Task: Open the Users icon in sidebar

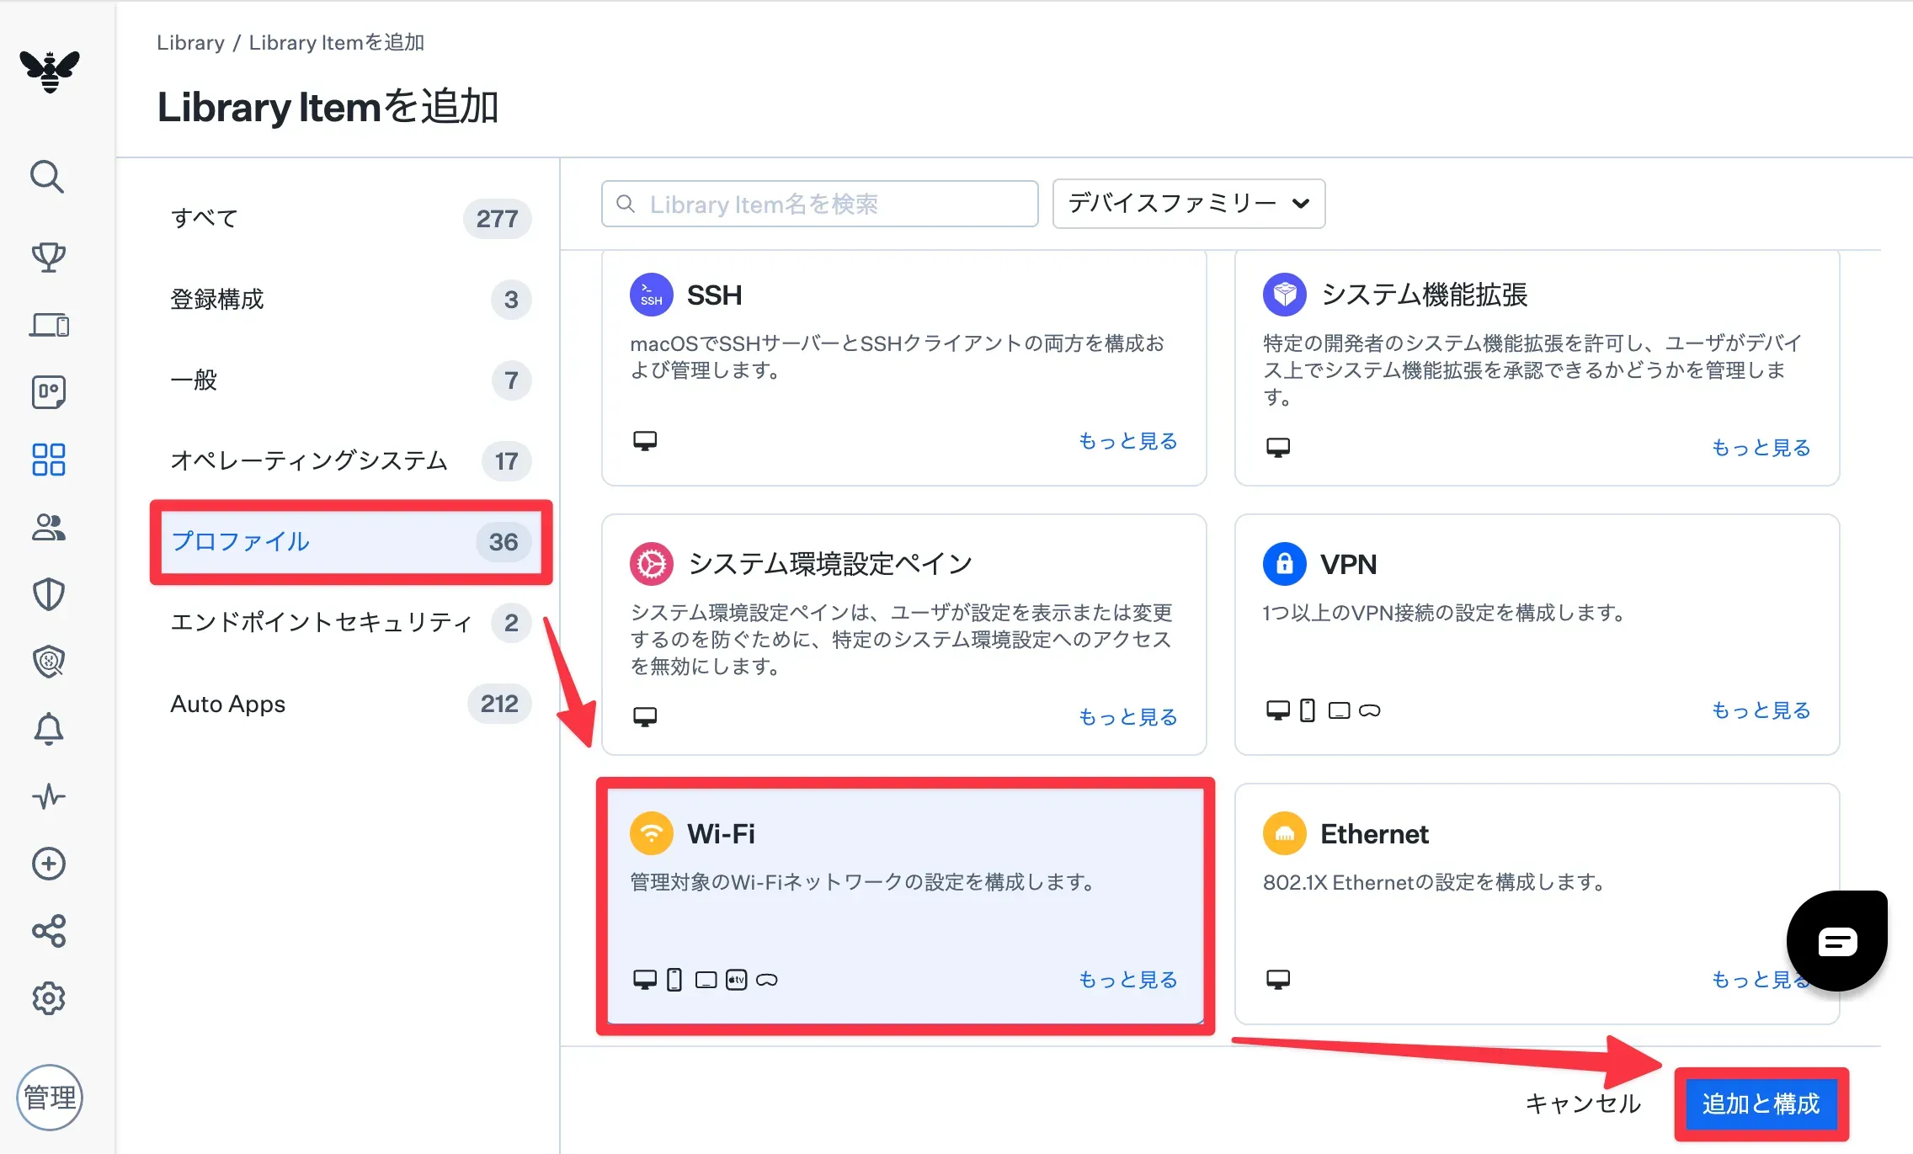Action: coord(48,528)
